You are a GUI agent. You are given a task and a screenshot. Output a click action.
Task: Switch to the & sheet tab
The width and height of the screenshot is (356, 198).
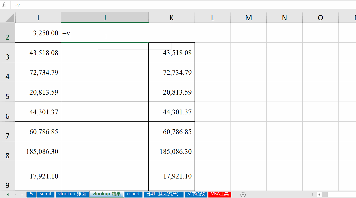pyautogui.click(x=31, y=194)
